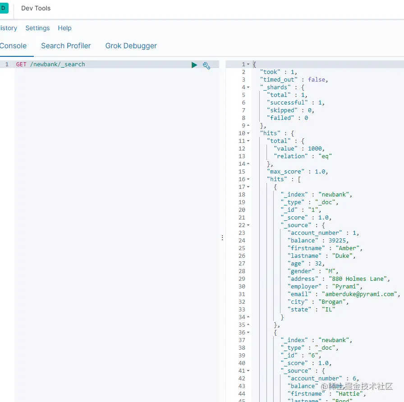Collapse the root object at line 1

pos(248,64)
